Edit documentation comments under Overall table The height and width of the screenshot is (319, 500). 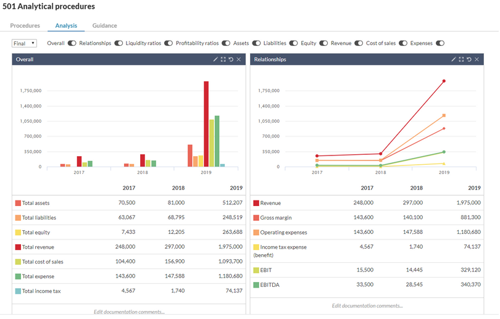click(x=129, y=312)
